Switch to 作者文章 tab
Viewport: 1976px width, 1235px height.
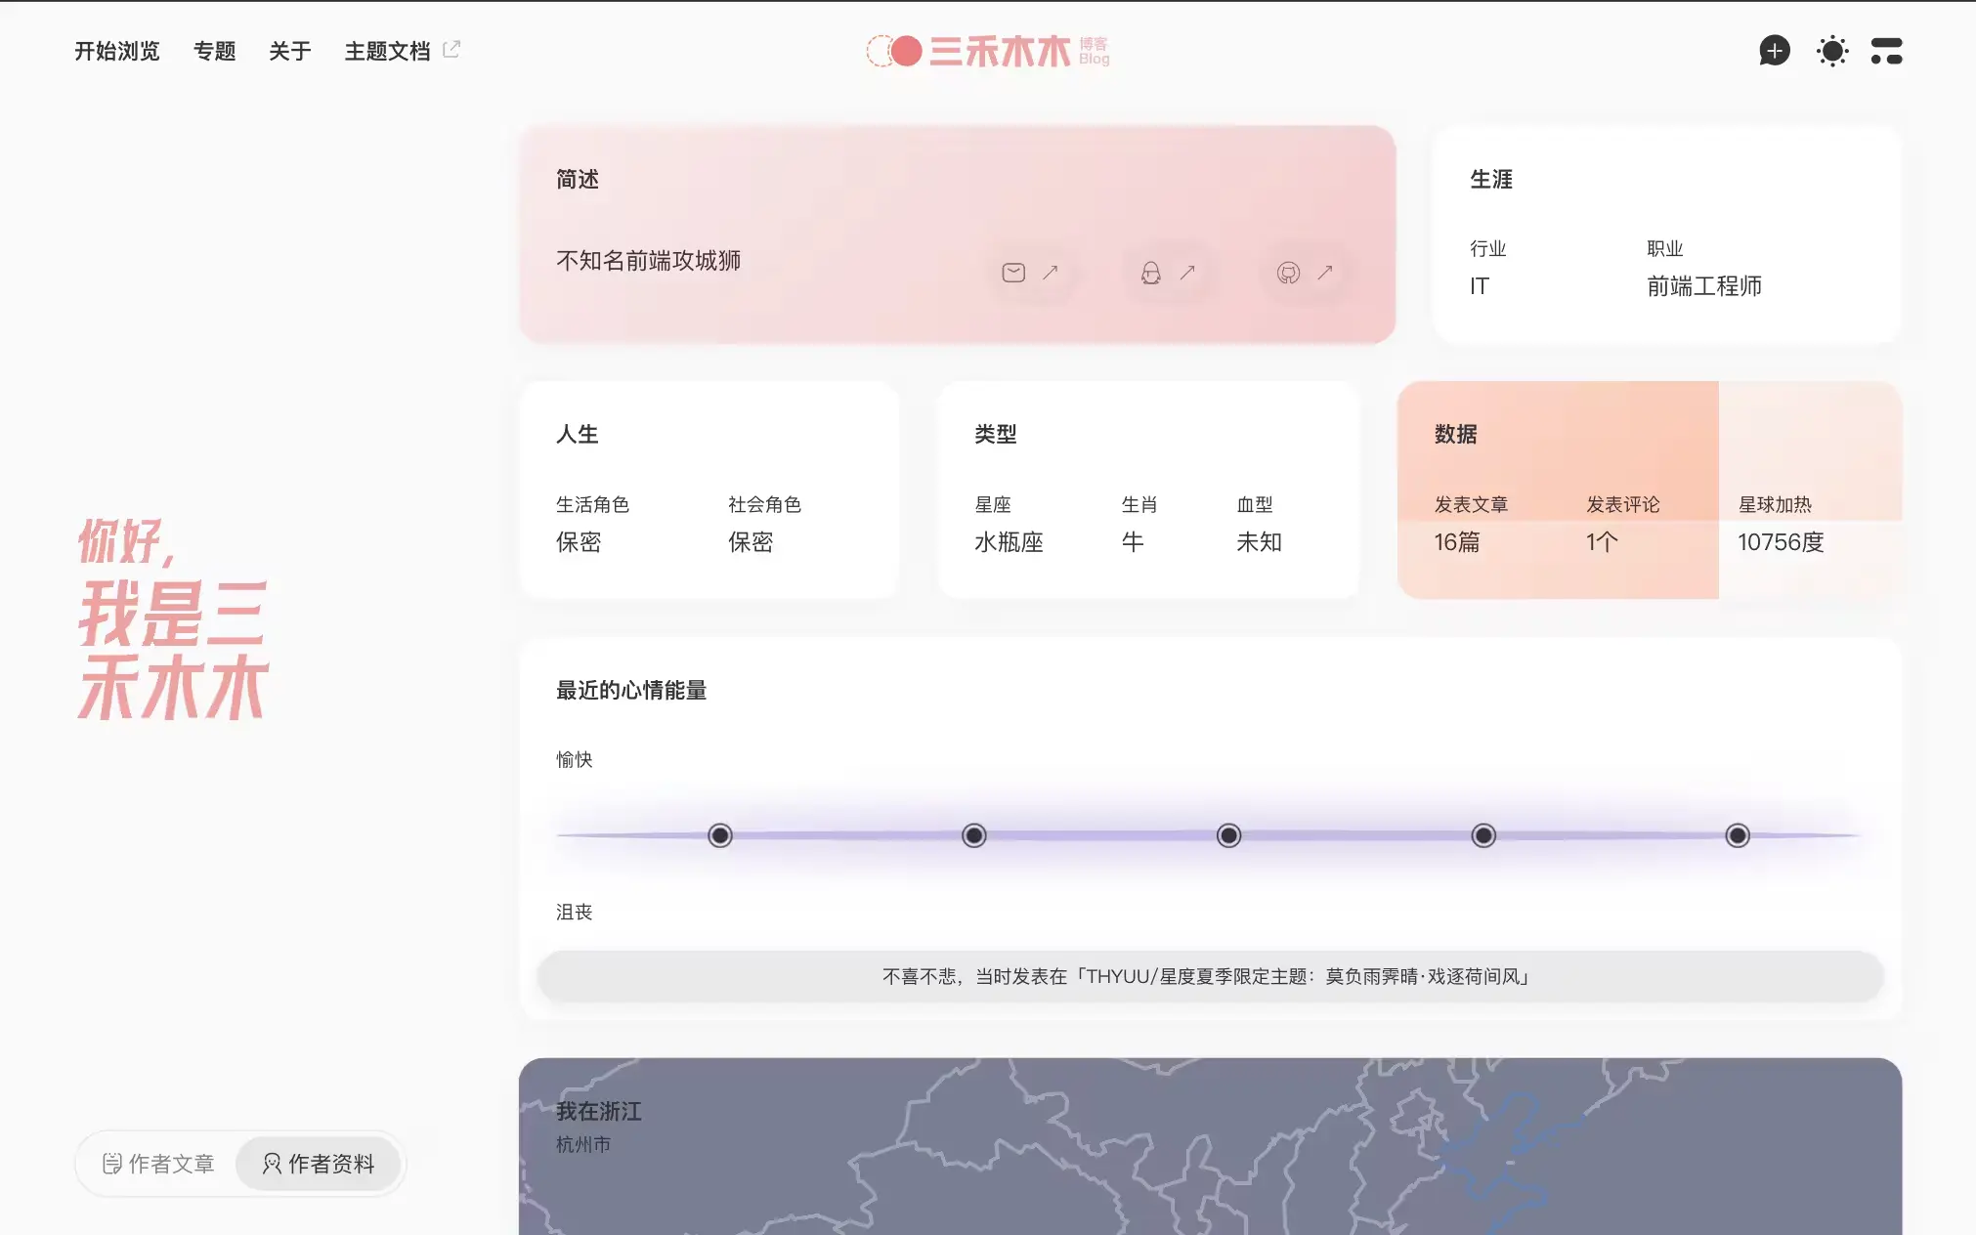158,1164
